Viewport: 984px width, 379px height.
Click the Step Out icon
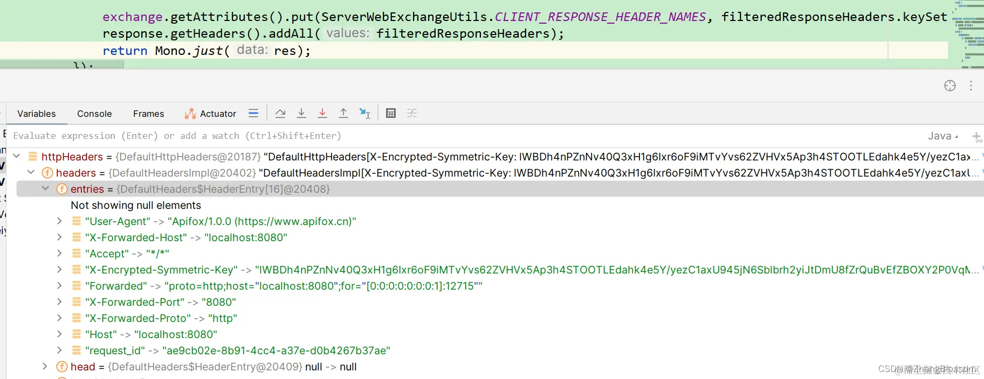pyautogui.click(x=343, y=113)
